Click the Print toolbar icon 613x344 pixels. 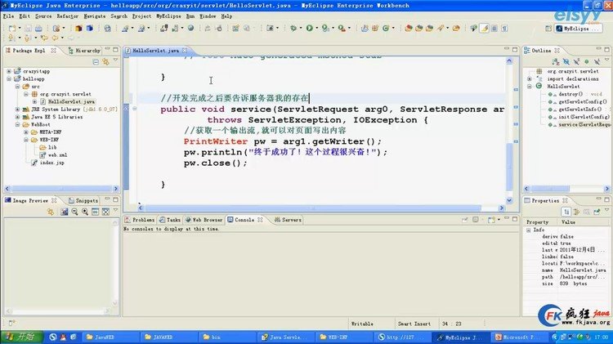click(38, 28)
